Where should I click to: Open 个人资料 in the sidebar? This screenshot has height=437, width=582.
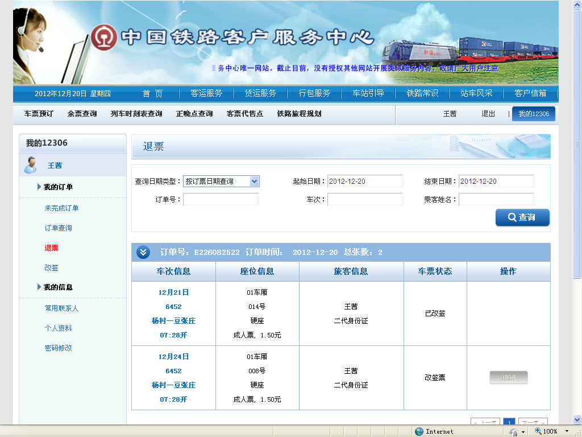point(59,328)
